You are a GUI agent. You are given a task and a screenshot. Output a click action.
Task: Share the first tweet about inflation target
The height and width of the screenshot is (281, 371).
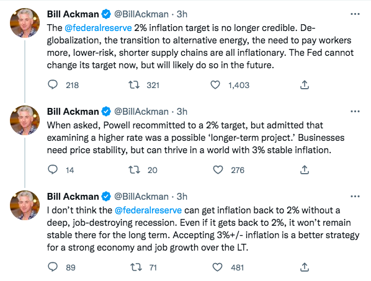[x=305, y=85]
